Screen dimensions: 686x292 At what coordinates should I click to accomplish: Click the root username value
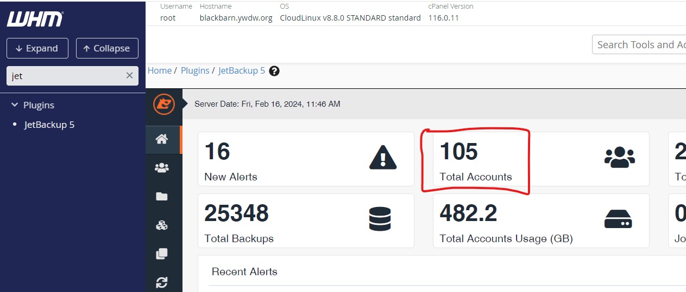168,17
